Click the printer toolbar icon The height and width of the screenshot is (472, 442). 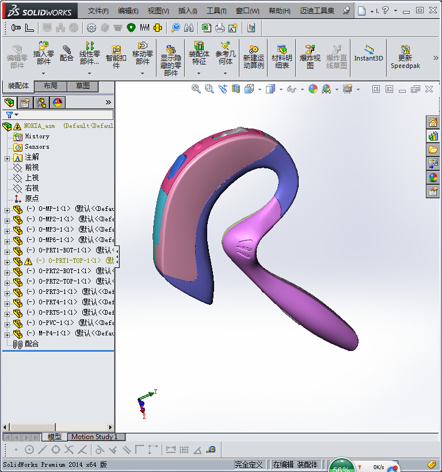(220, 28)
